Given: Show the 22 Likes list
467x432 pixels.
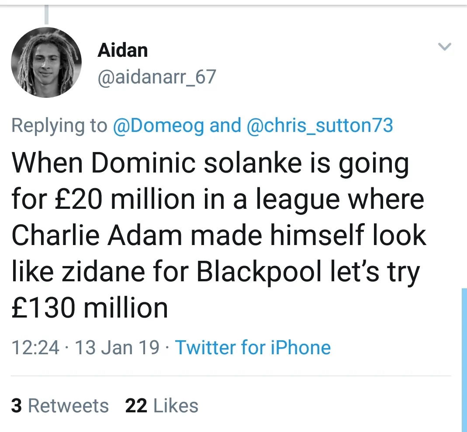Looking at the screenshot, I should 162,405.
